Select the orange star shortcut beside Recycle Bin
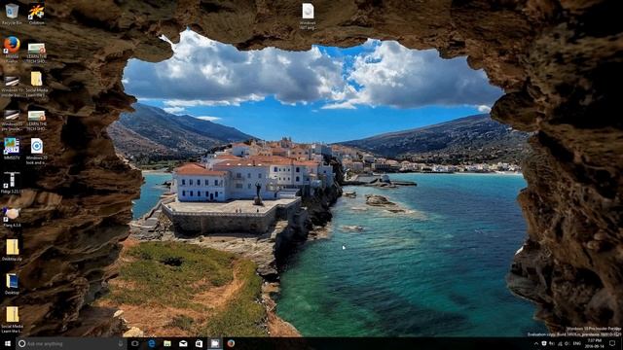 click(x=36, y=14)
